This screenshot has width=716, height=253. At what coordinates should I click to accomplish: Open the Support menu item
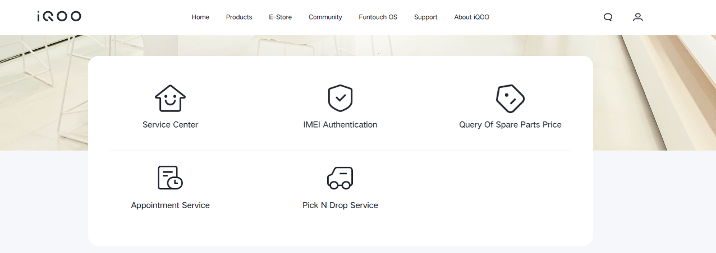(x=425, y=17)
